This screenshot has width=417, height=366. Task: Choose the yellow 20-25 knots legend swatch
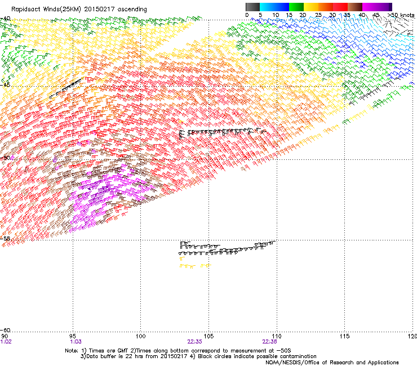click(311, 7)
